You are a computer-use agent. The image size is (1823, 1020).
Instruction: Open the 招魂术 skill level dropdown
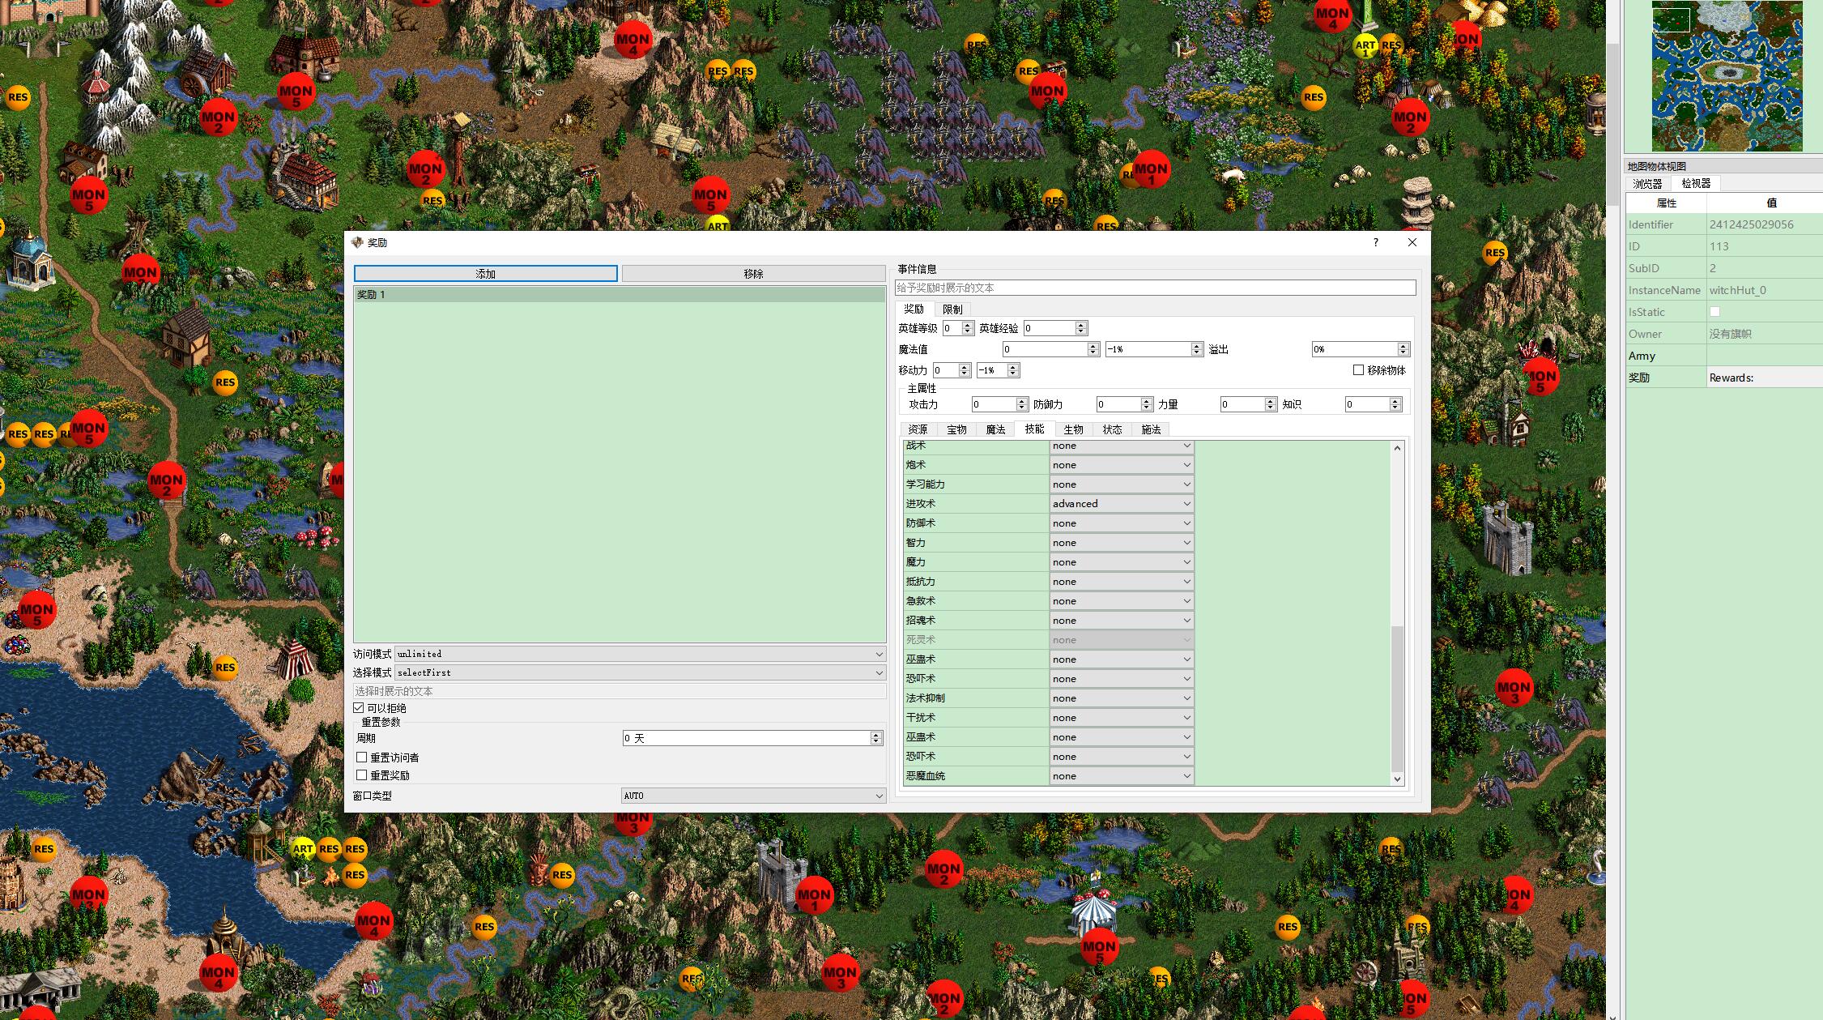coord(1122,620)
